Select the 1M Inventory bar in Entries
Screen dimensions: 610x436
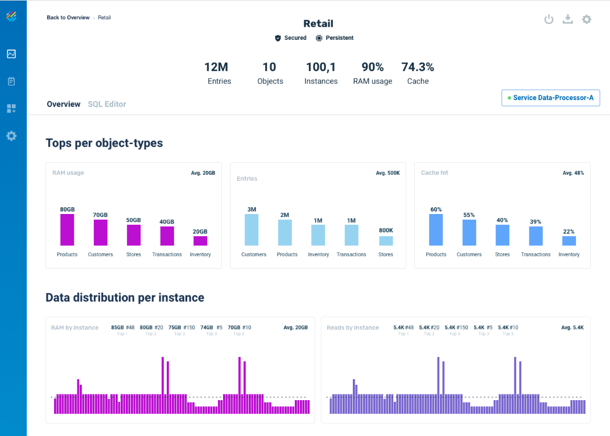tap(318, 235)
